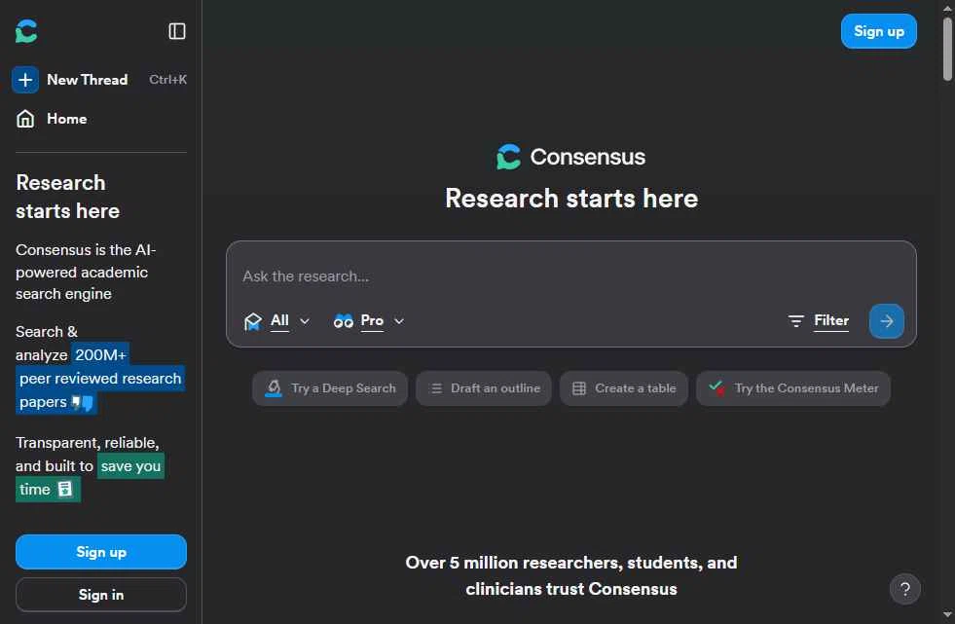The width and height of the screenshot is (955, 624).
Task: Click the microscope icon on Deep Search
Action: [x=274, y=388]
